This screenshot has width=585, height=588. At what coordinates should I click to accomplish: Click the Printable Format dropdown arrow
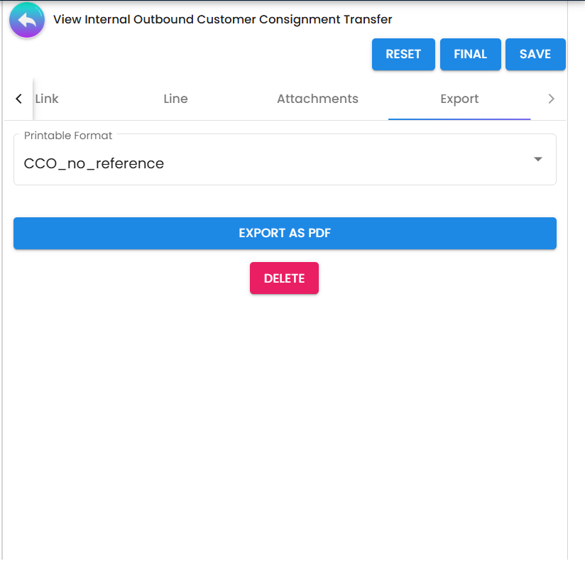pyautogui.click(x=537, y=160)
